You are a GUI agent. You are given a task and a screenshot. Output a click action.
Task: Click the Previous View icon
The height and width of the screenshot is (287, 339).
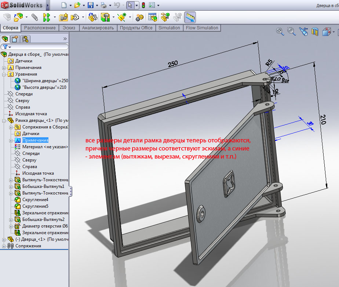pyautogui.click(x=303, y=32)
